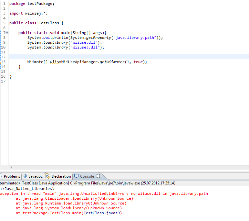Click the underlined wiis variable
This screenshot has height=221, width=249.
tap(55, 62)
